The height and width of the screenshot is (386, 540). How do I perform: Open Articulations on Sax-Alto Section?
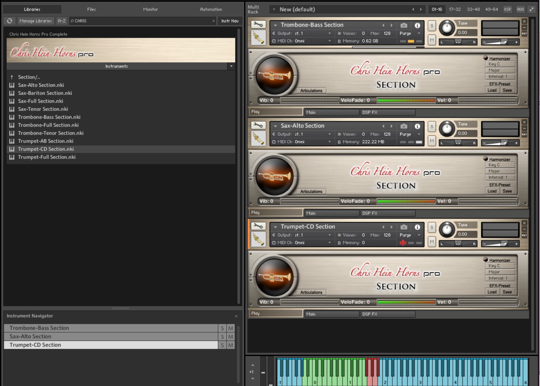311,192
